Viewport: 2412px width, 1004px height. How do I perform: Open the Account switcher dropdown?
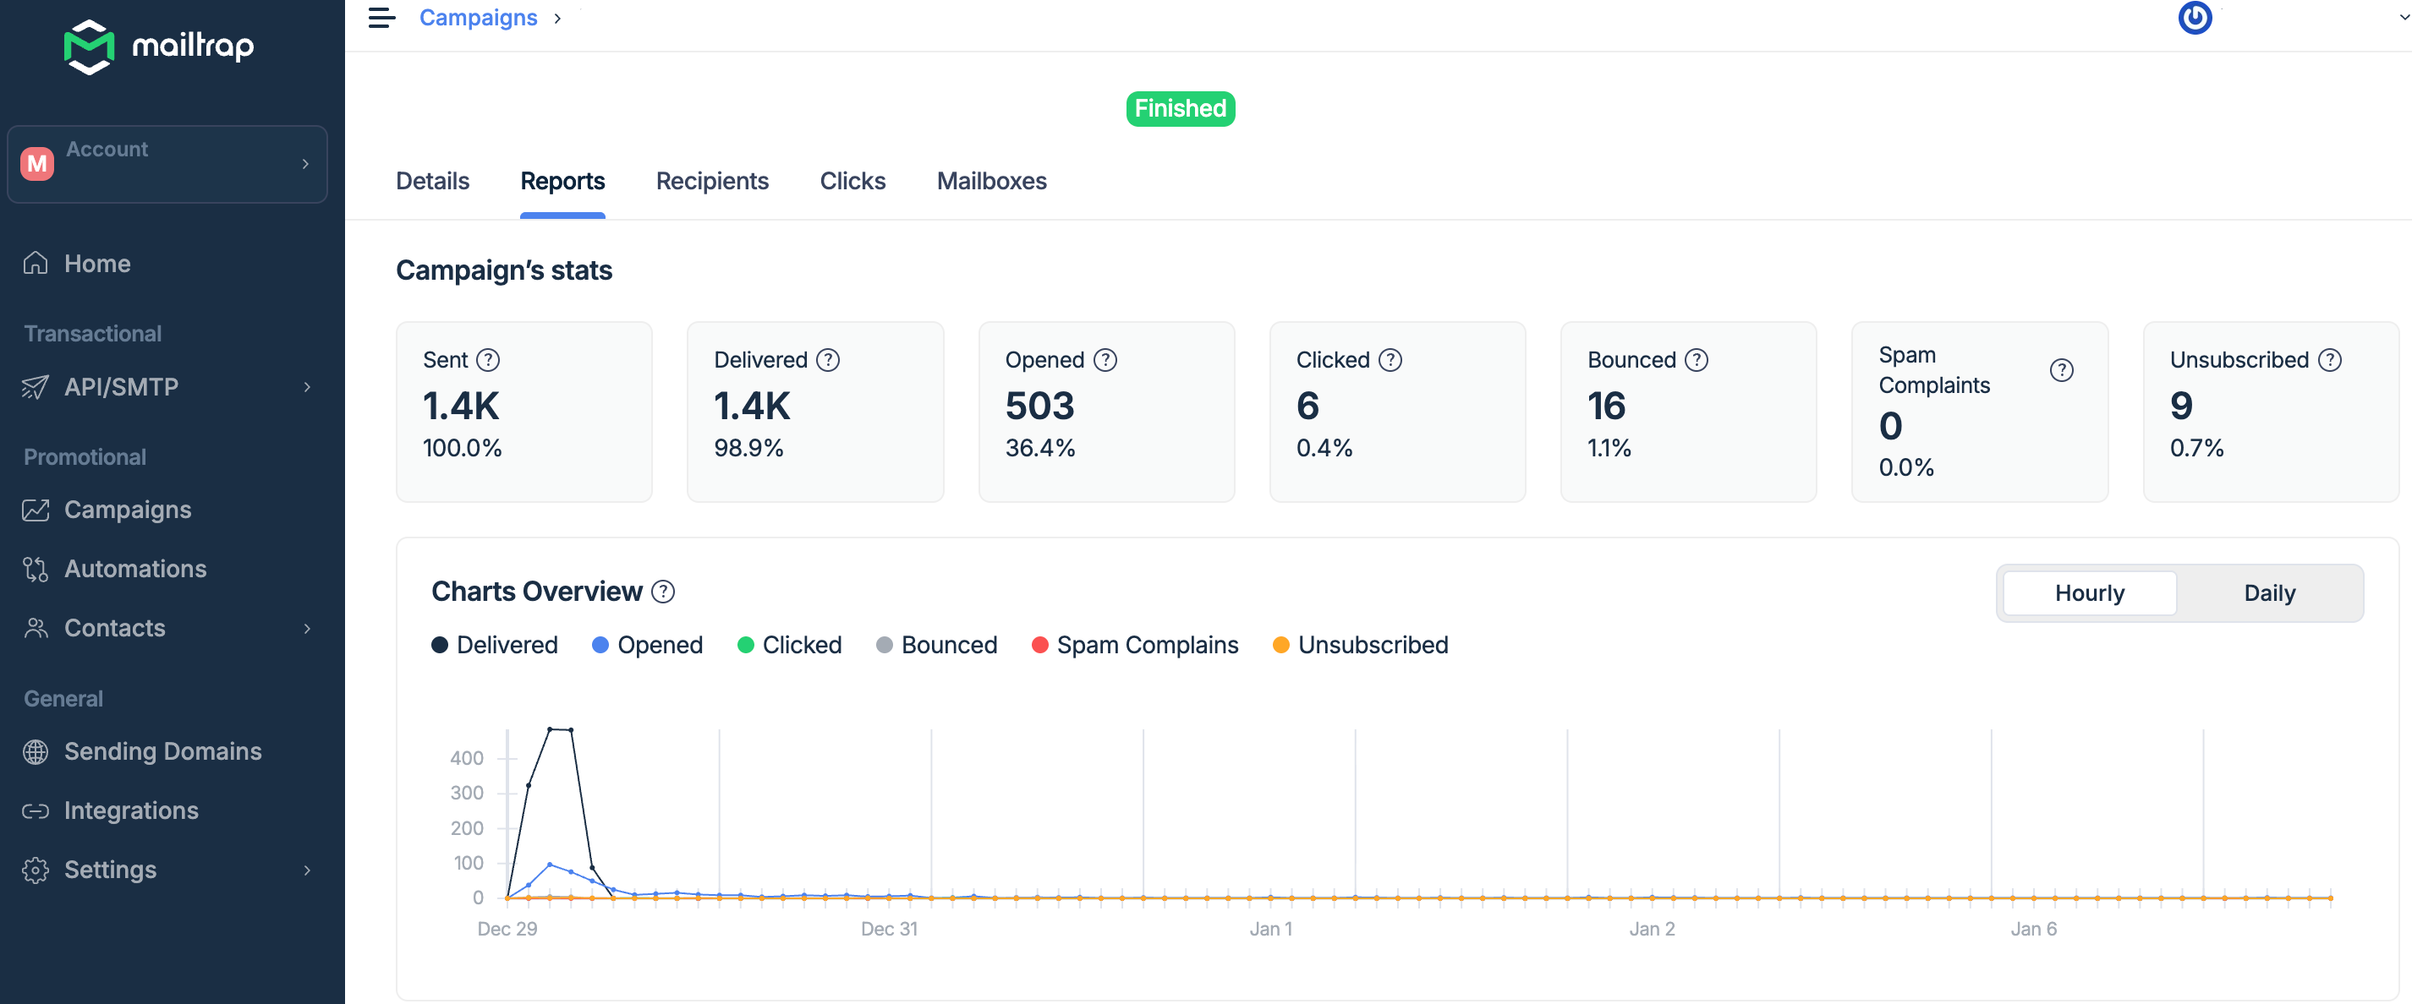(167, 164)
